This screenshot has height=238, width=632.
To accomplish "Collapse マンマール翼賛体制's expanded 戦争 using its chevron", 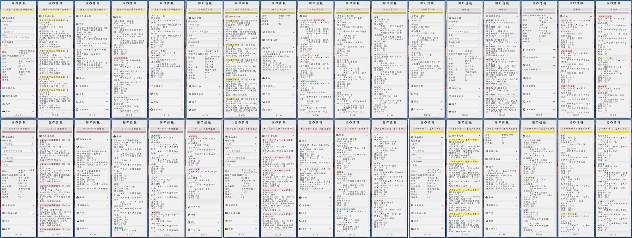I will (107, 147).
